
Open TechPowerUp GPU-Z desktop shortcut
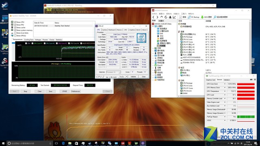point(5,49)
